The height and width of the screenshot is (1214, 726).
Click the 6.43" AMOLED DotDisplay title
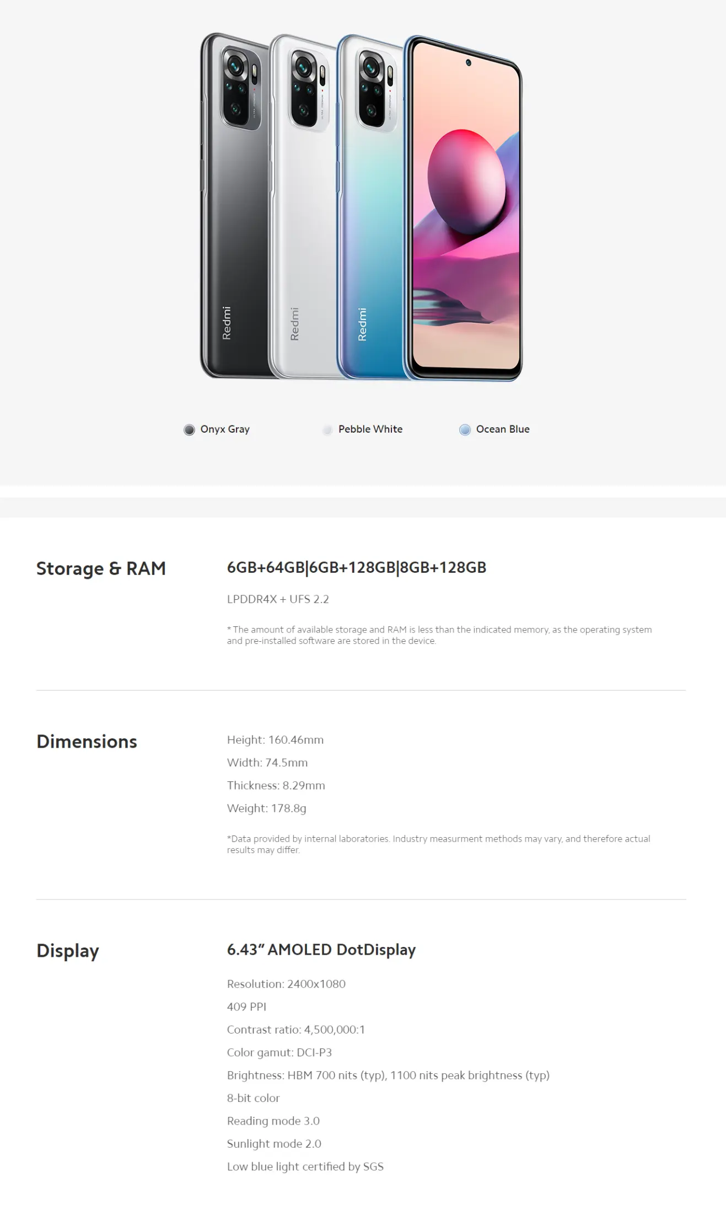321,950
